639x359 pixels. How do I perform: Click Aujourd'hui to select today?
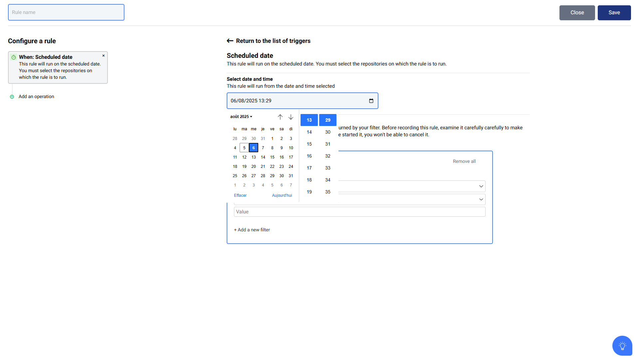click(282, 195)
